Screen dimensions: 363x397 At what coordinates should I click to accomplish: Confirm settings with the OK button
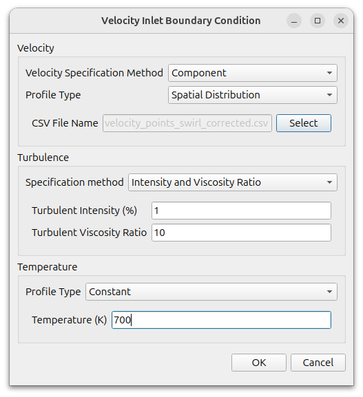coord(259,363)
